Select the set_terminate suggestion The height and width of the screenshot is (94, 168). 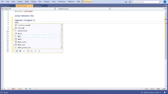[38, 31]
